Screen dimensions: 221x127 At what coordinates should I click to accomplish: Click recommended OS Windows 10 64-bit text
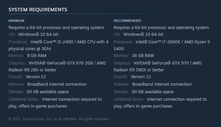coord(143,34)
